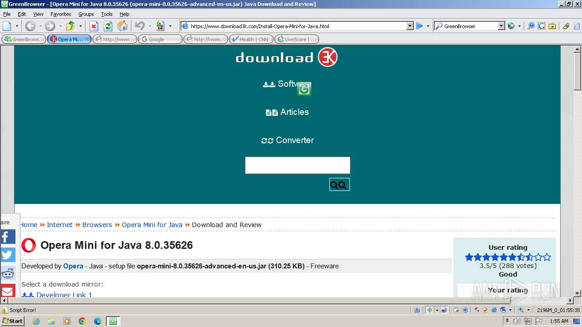Image resolution: width=582 pixels, height=327 pixels.
Task: Click the cascaded windows status bar icon
Action: [x=503, y=310]
